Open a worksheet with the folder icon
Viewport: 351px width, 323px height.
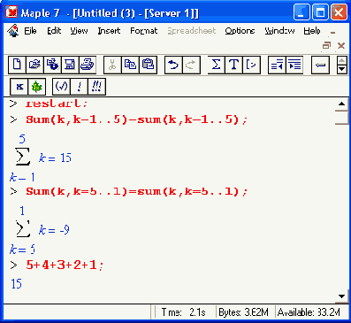point(34,65)
